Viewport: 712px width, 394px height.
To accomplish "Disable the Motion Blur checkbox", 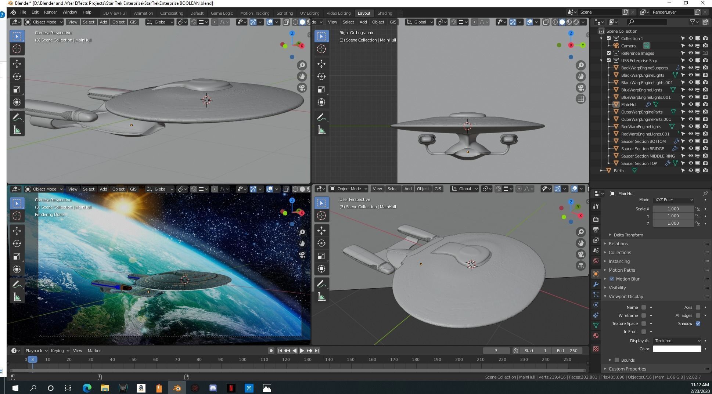I will 612,279.
